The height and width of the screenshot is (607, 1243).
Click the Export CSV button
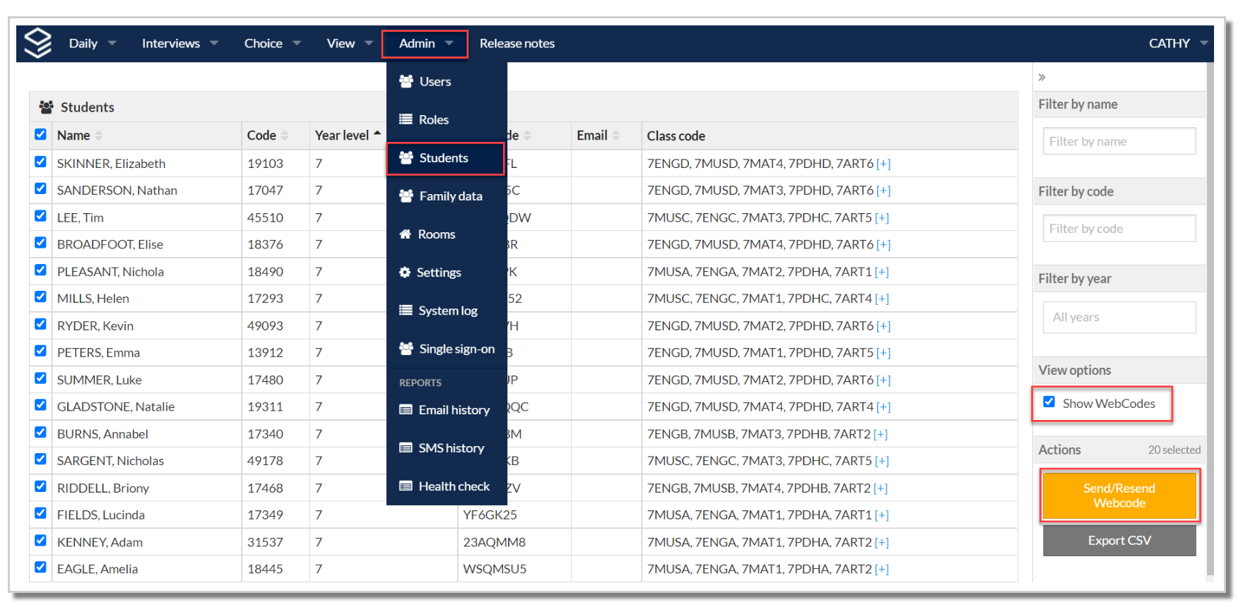(x=1119, y=541)
